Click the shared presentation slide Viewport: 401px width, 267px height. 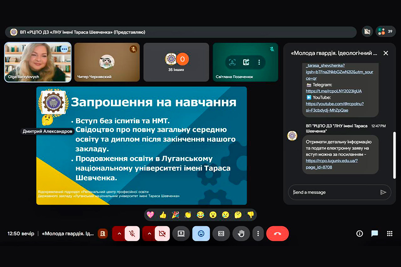point(141,146)
